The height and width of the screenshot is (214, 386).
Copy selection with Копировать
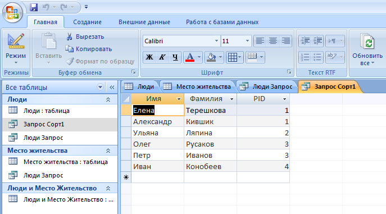coord(89,49)
